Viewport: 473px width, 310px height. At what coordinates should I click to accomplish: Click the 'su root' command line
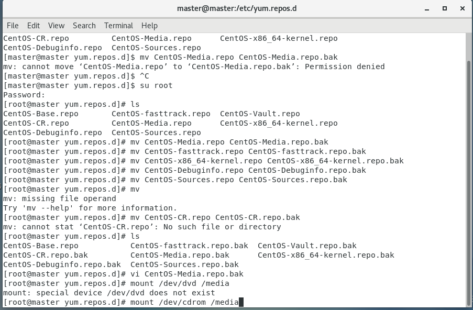[x=88, y=85]
